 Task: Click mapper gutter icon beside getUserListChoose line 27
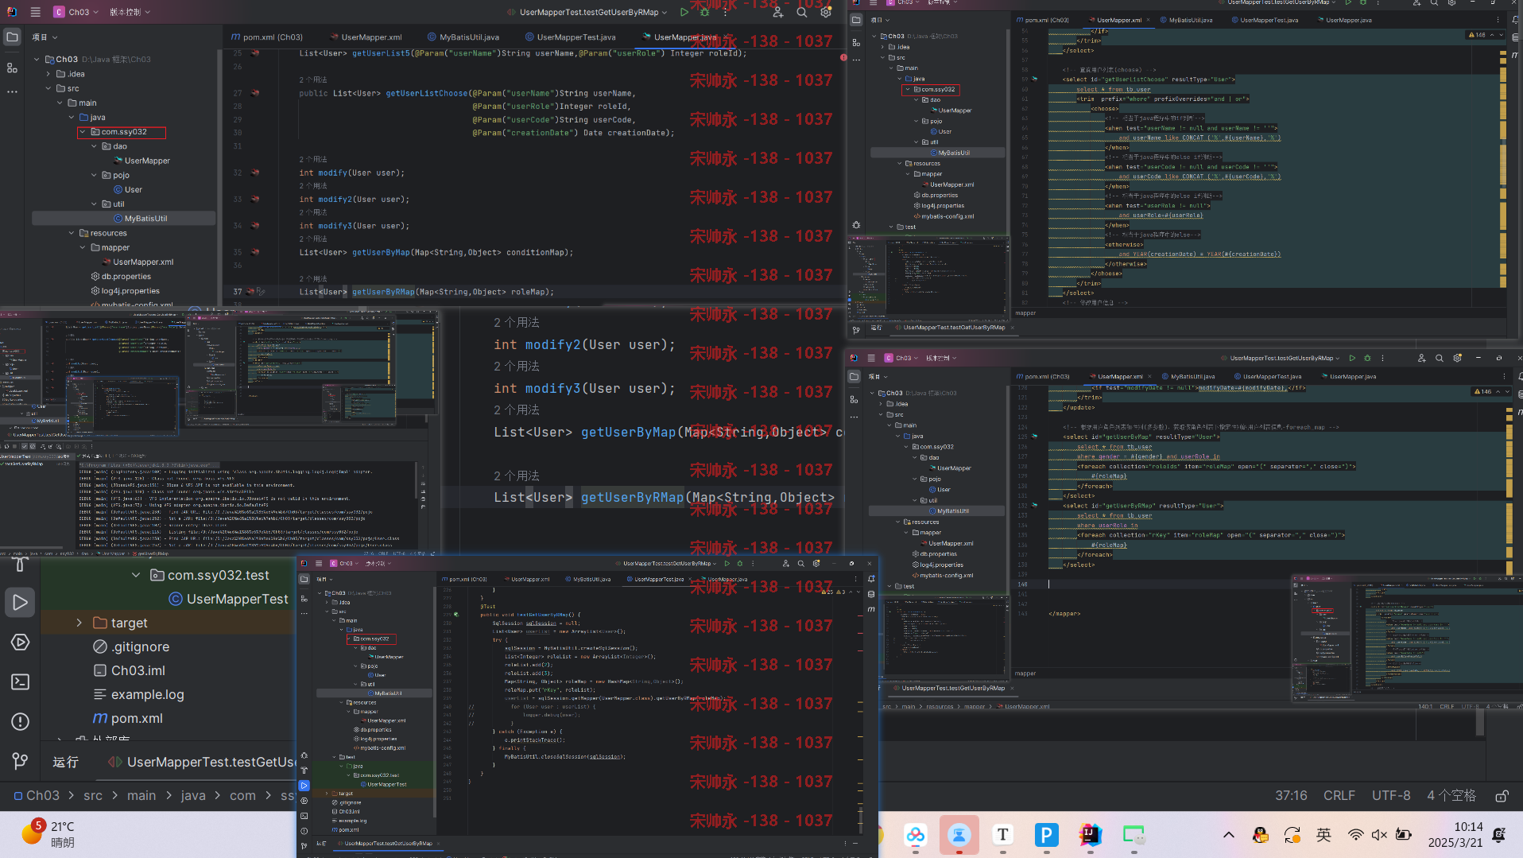255,93
